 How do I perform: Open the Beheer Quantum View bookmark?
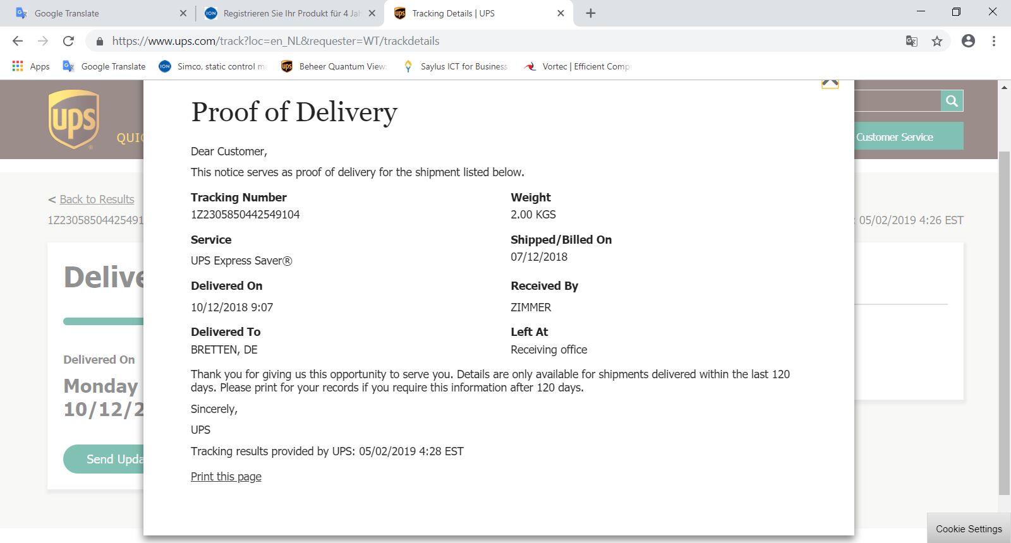[x=334, y=66]
